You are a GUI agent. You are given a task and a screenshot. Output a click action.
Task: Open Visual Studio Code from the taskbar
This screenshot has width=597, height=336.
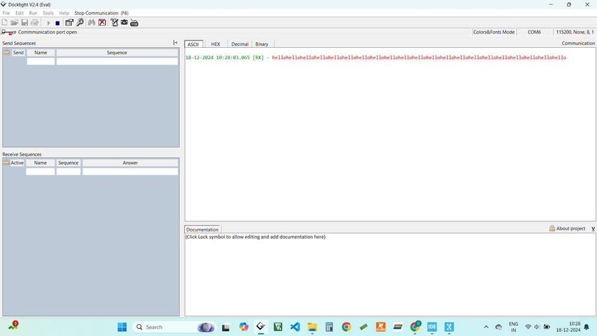click(295, 327)
